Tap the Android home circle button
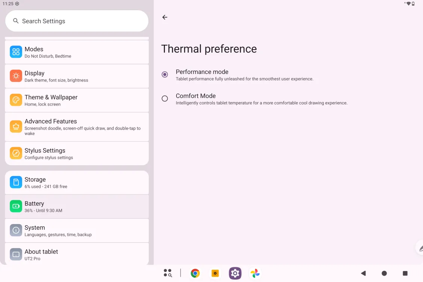The image size is (423, 282). 384,273
